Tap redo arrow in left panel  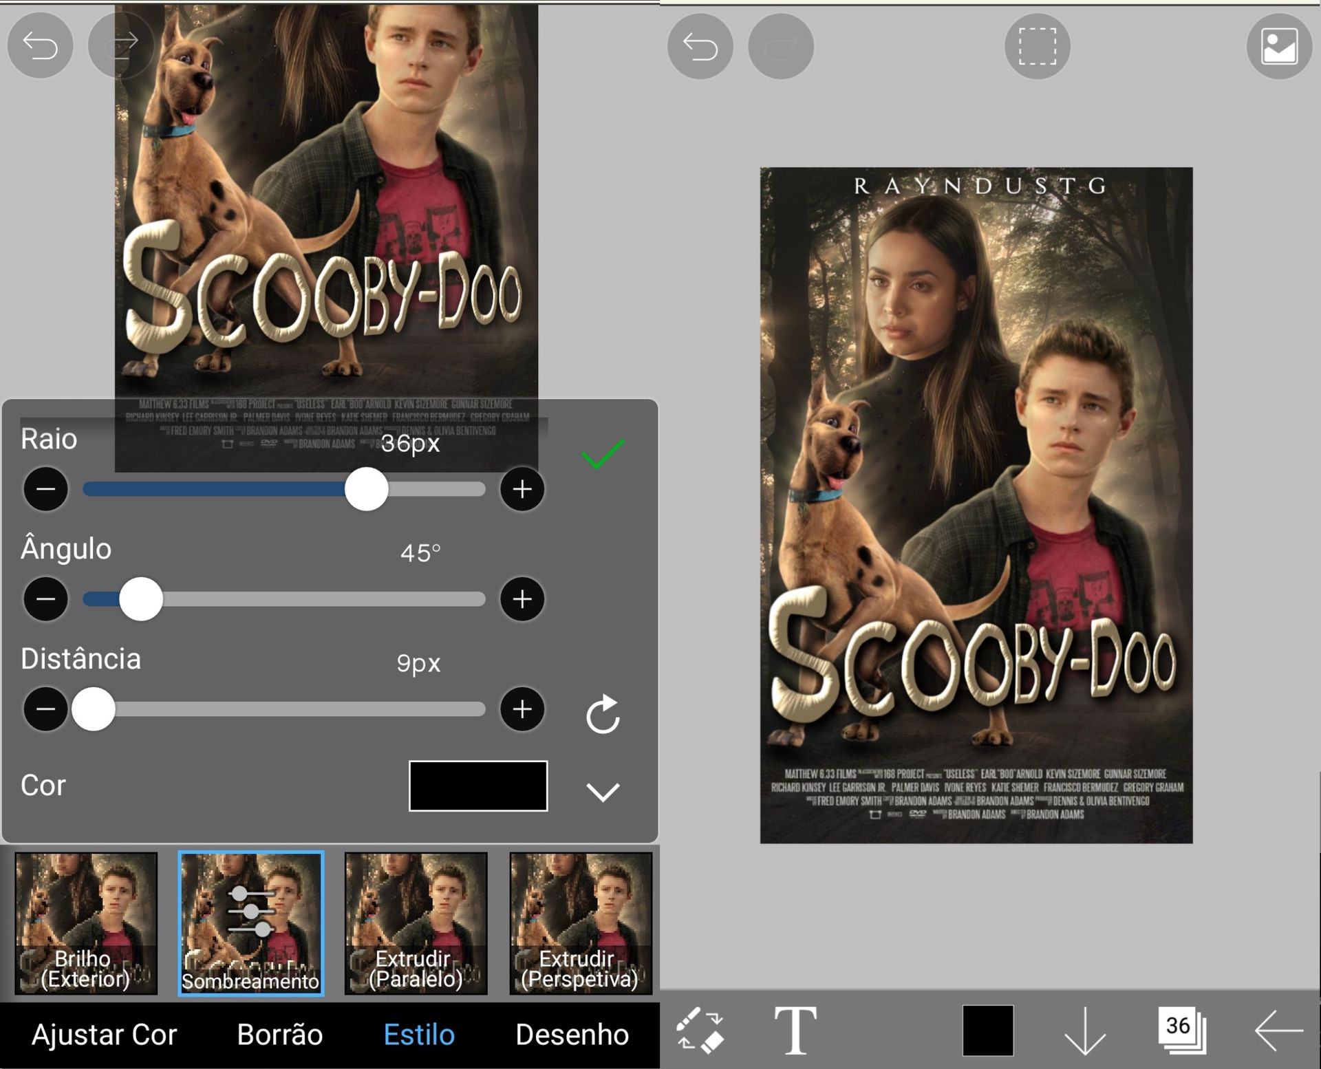[121, 45]
